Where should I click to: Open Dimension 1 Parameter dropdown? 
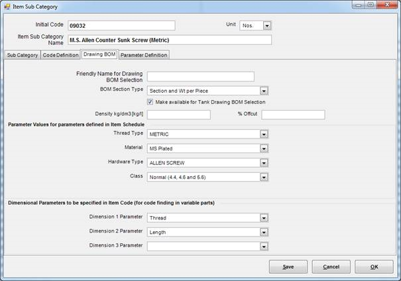pyautogui.click(x=263, y=217)
